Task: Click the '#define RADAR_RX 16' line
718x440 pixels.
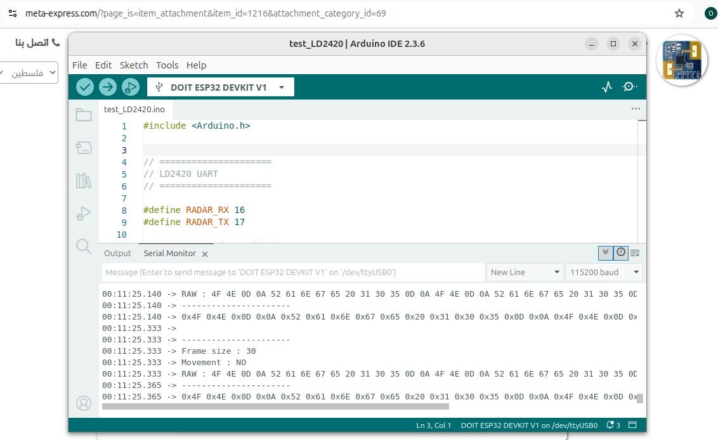Action: point(194,210)
